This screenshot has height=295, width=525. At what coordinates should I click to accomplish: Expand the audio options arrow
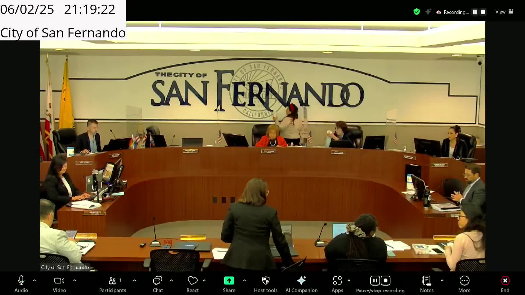[x=34, y=281]
